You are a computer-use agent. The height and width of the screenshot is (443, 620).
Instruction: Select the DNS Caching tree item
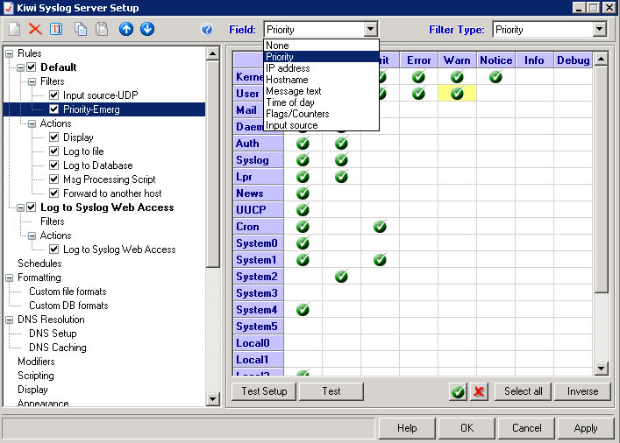coord(58,348)
